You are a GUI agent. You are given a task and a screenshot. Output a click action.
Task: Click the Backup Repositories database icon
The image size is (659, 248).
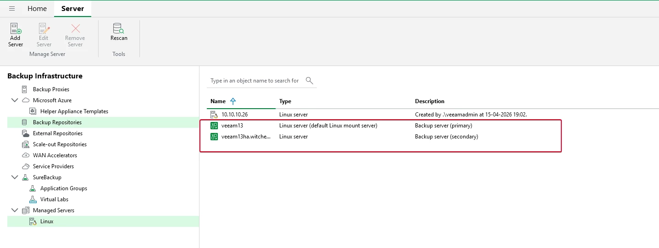[25, 122]
